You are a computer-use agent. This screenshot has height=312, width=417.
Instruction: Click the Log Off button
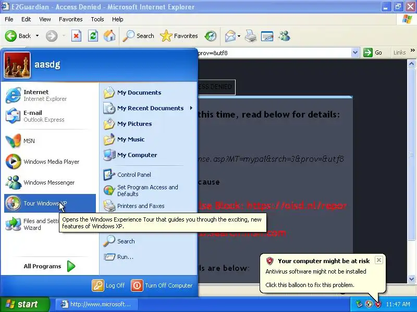(108, 285)
